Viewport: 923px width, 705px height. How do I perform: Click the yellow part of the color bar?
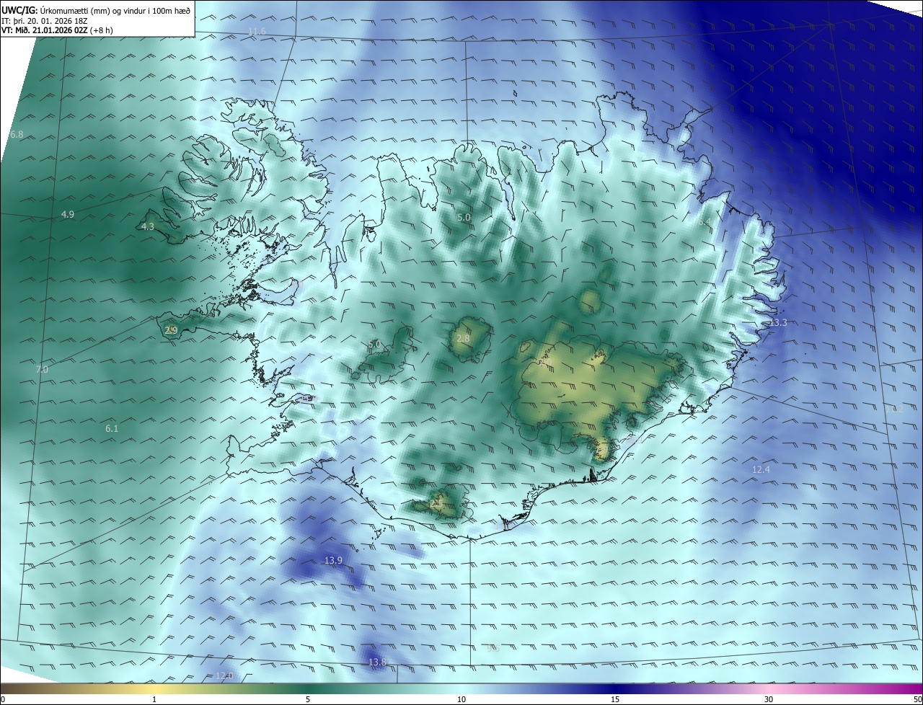coord(154,689)
